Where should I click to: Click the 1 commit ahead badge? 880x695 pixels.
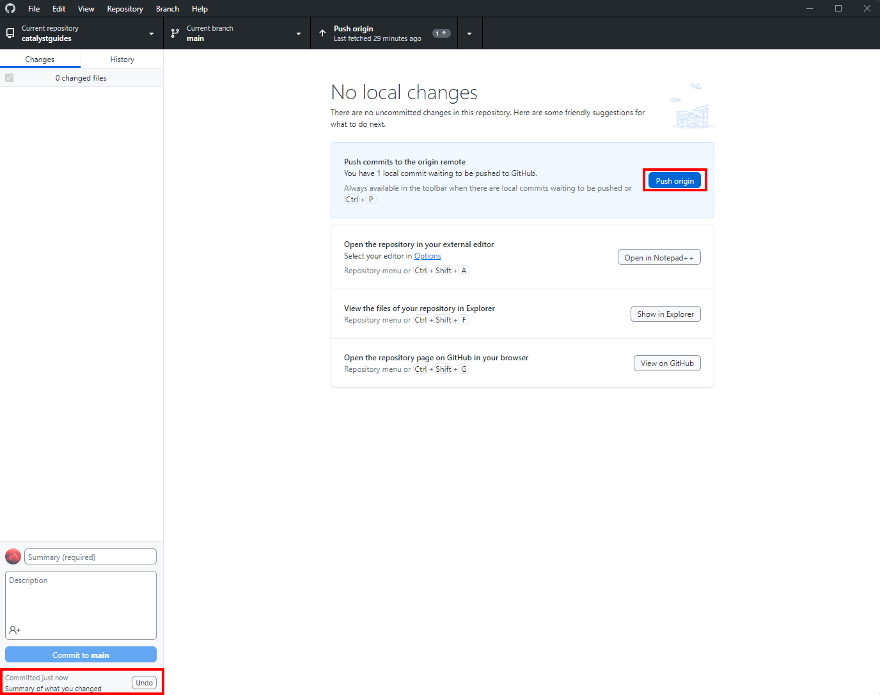click(x=441, y=33)
